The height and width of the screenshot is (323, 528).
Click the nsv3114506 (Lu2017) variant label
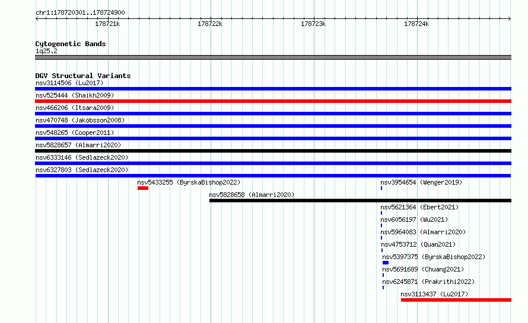click(x=69, y=83)
